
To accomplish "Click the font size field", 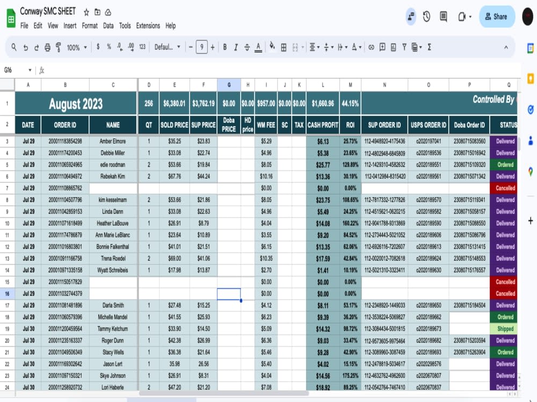I will click(202, 47).
